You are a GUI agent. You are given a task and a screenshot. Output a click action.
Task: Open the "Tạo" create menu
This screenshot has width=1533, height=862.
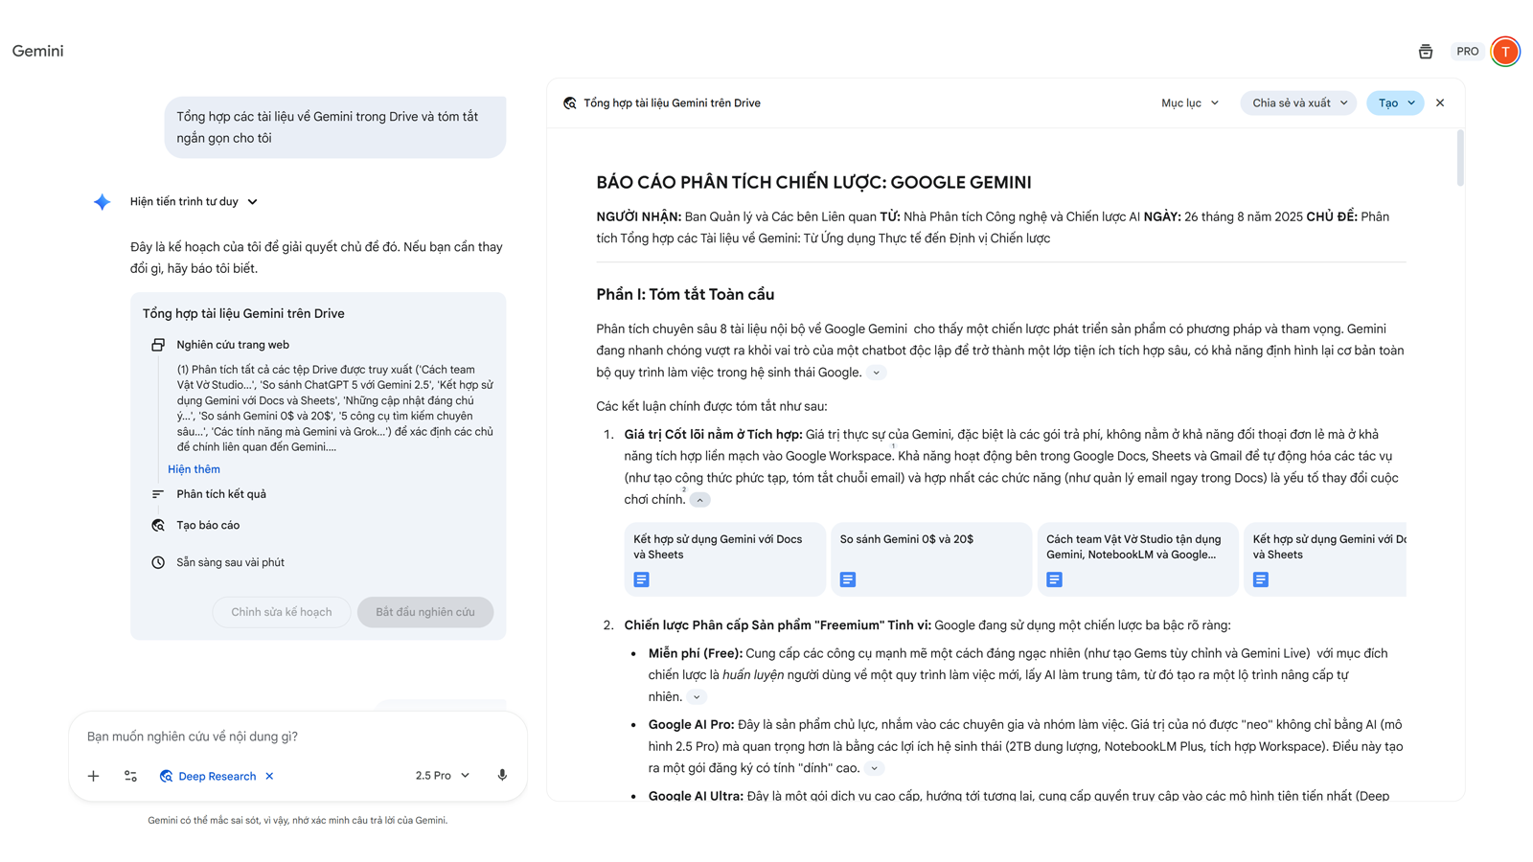[1394, 102]
